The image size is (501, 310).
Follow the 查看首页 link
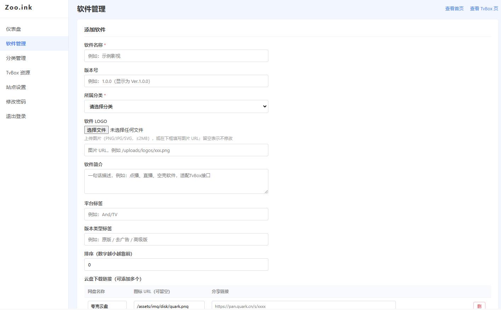tap(454, 9)
